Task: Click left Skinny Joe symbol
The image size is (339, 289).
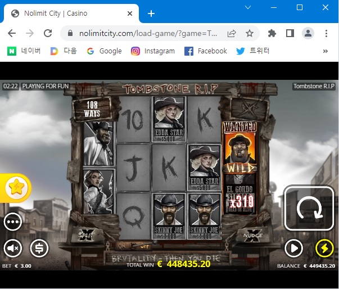Action: pyautogui.click(x=169, y=216)
